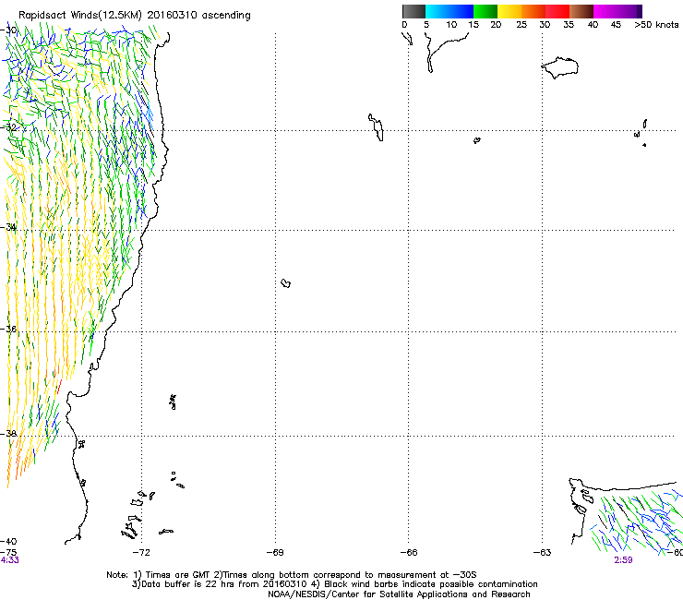Click the '10' legend scale label
The image size is (683, 600).
pyautogui.click(x=451, y=25)
